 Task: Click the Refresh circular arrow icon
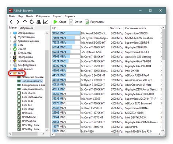pos(32,22)
